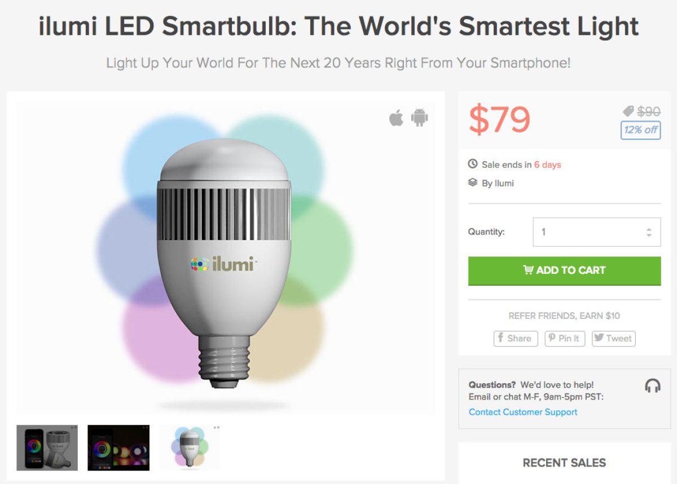The image size is (677, 484).
Task: Open the Quantity stepper arrows
Action: pos(649,232)
